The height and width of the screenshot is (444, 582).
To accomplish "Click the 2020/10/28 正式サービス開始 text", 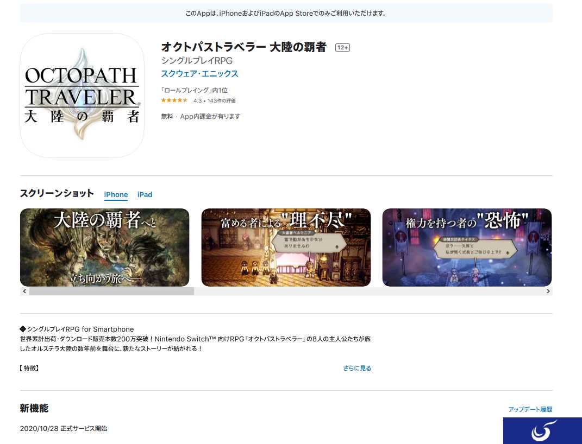I will click(64, 428).
